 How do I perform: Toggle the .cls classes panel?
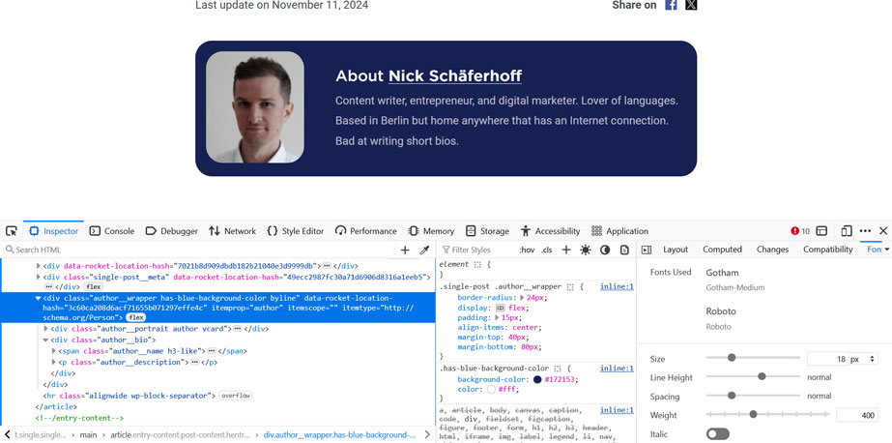(547, 250)
